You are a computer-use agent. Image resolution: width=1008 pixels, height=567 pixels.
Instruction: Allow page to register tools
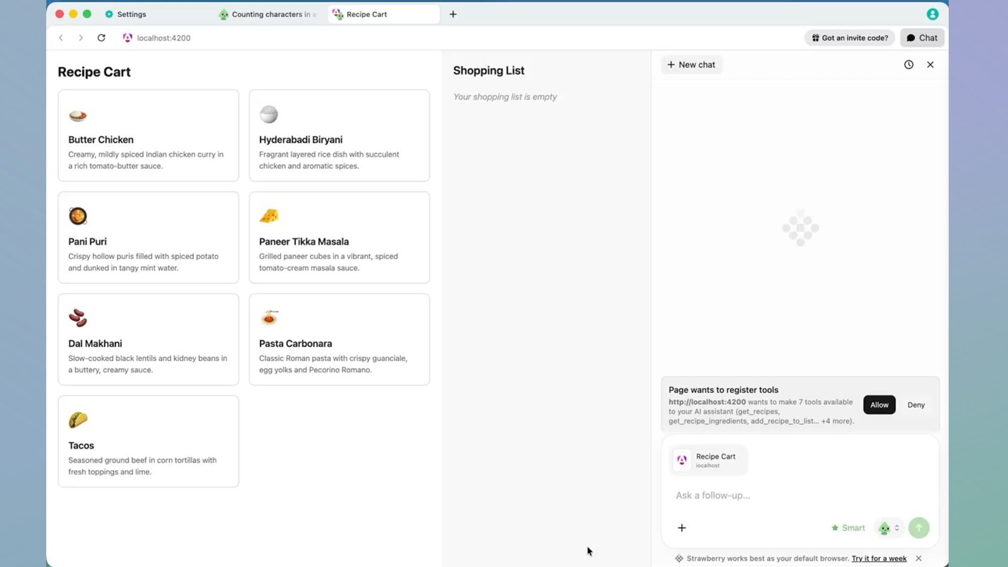pyautogui.click(x=879, y=405)
